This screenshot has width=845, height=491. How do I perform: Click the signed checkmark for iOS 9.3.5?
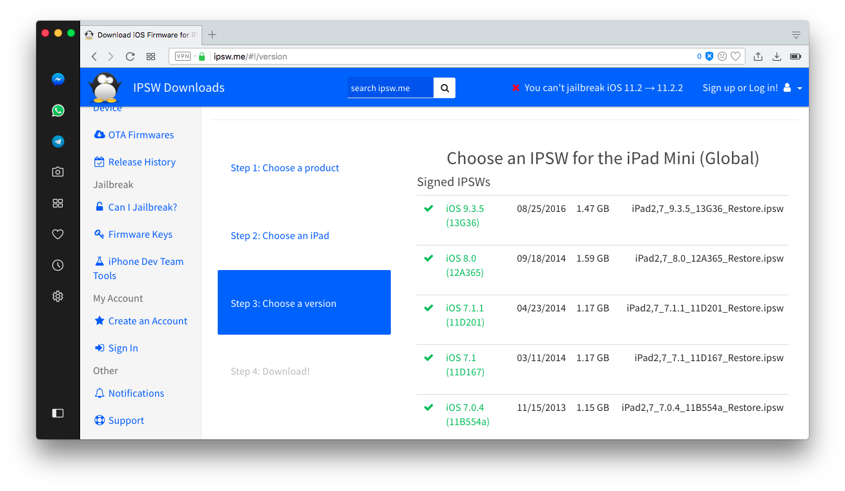(428, 209)
